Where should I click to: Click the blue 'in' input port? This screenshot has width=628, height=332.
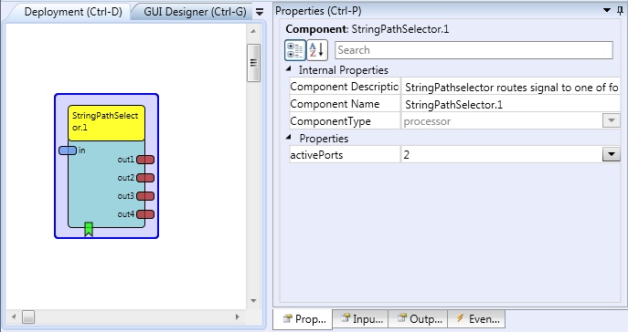68,150
